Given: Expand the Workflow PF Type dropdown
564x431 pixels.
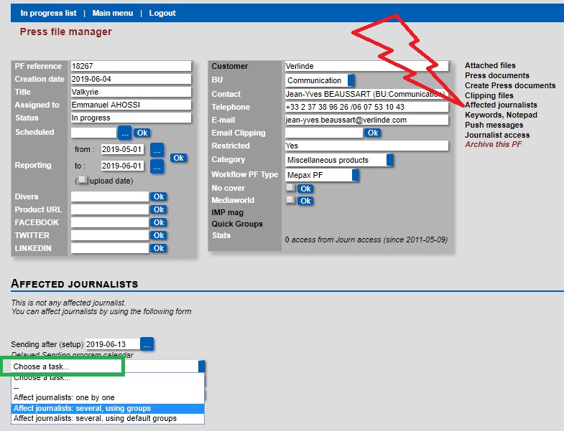Looking at the screenshot, I should click(355, 175).
